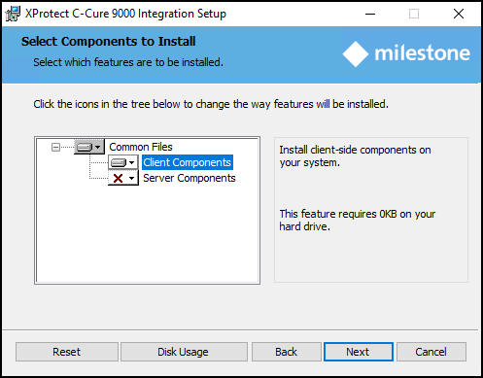Click the red X icon for Server Components
This screenshot has height=378, width=483.
pyautogui.click(x=119, y=178)
